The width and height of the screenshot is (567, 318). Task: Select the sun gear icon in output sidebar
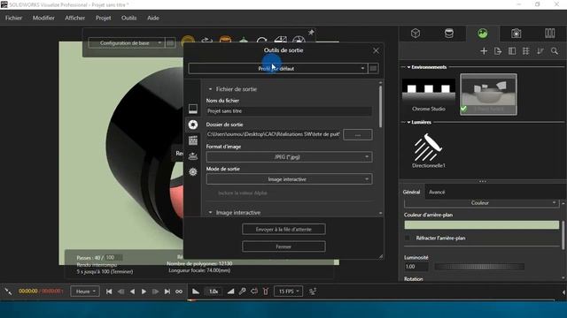click(193, 172)
